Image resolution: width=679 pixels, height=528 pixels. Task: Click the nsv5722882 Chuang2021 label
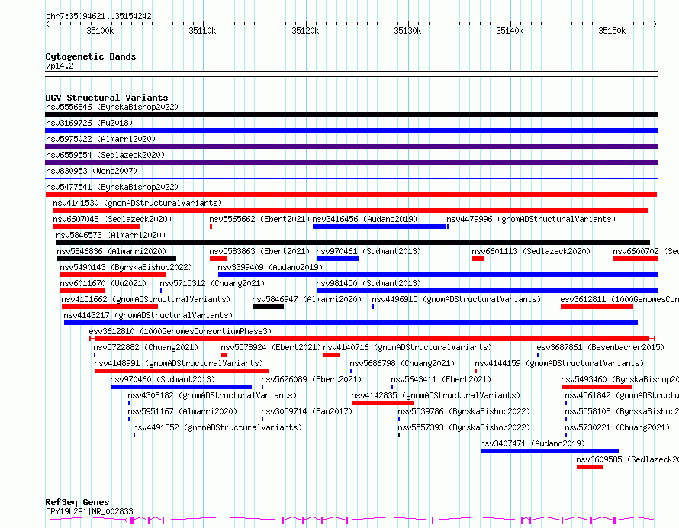point(146,347)
